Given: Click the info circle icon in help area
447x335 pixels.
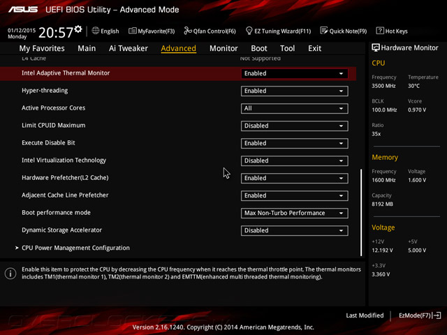Looking at the screenshot, I should pyautogui.click(x=10, y=274).
